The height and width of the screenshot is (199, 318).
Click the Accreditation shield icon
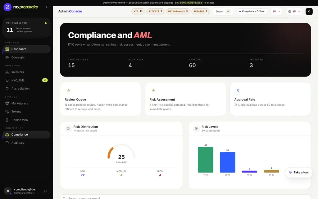pos(7,89)
